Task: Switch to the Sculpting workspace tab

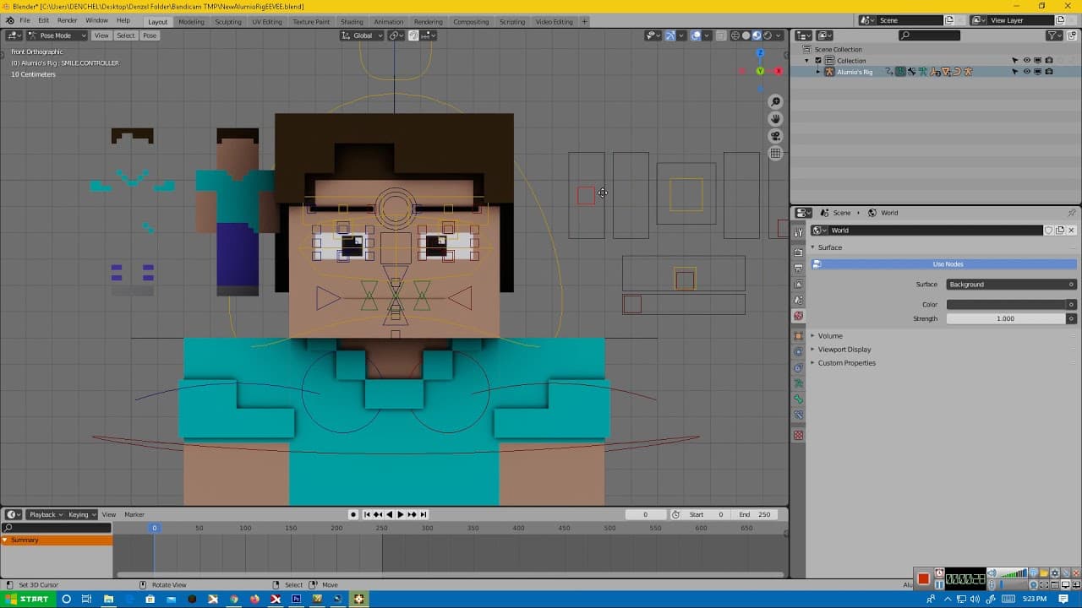Action: click(228, 21)
